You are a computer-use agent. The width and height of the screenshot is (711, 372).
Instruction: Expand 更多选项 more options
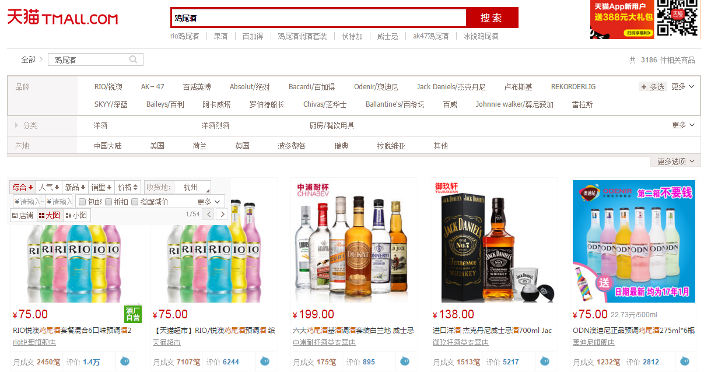pyautogui.click(x=675, y=162)
